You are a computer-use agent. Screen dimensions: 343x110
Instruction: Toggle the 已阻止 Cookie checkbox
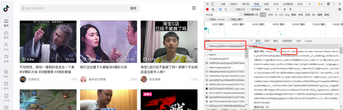[x=207, y=19]
